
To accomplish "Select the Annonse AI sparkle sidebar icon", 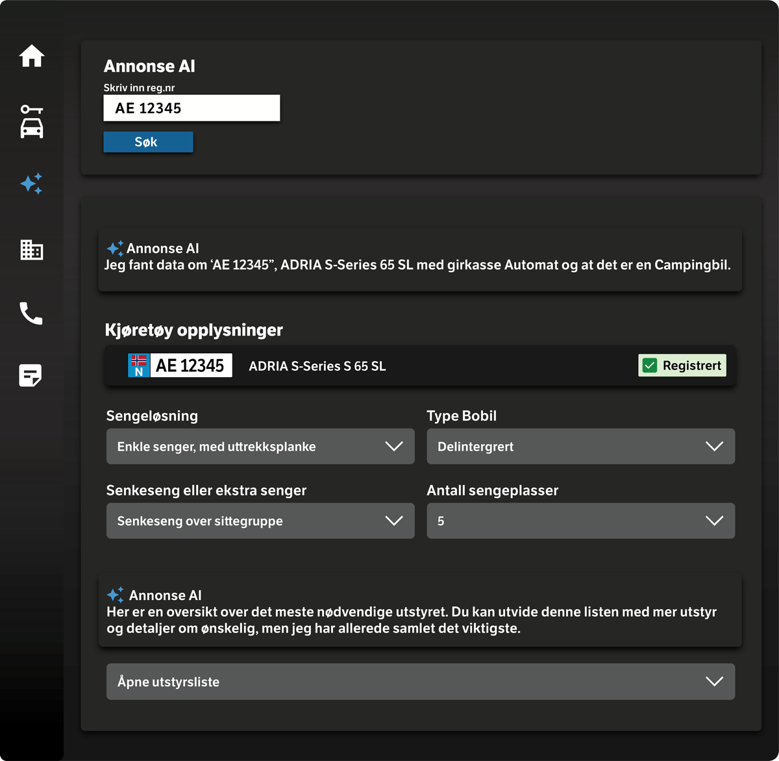I will click(x=32, y=184).
